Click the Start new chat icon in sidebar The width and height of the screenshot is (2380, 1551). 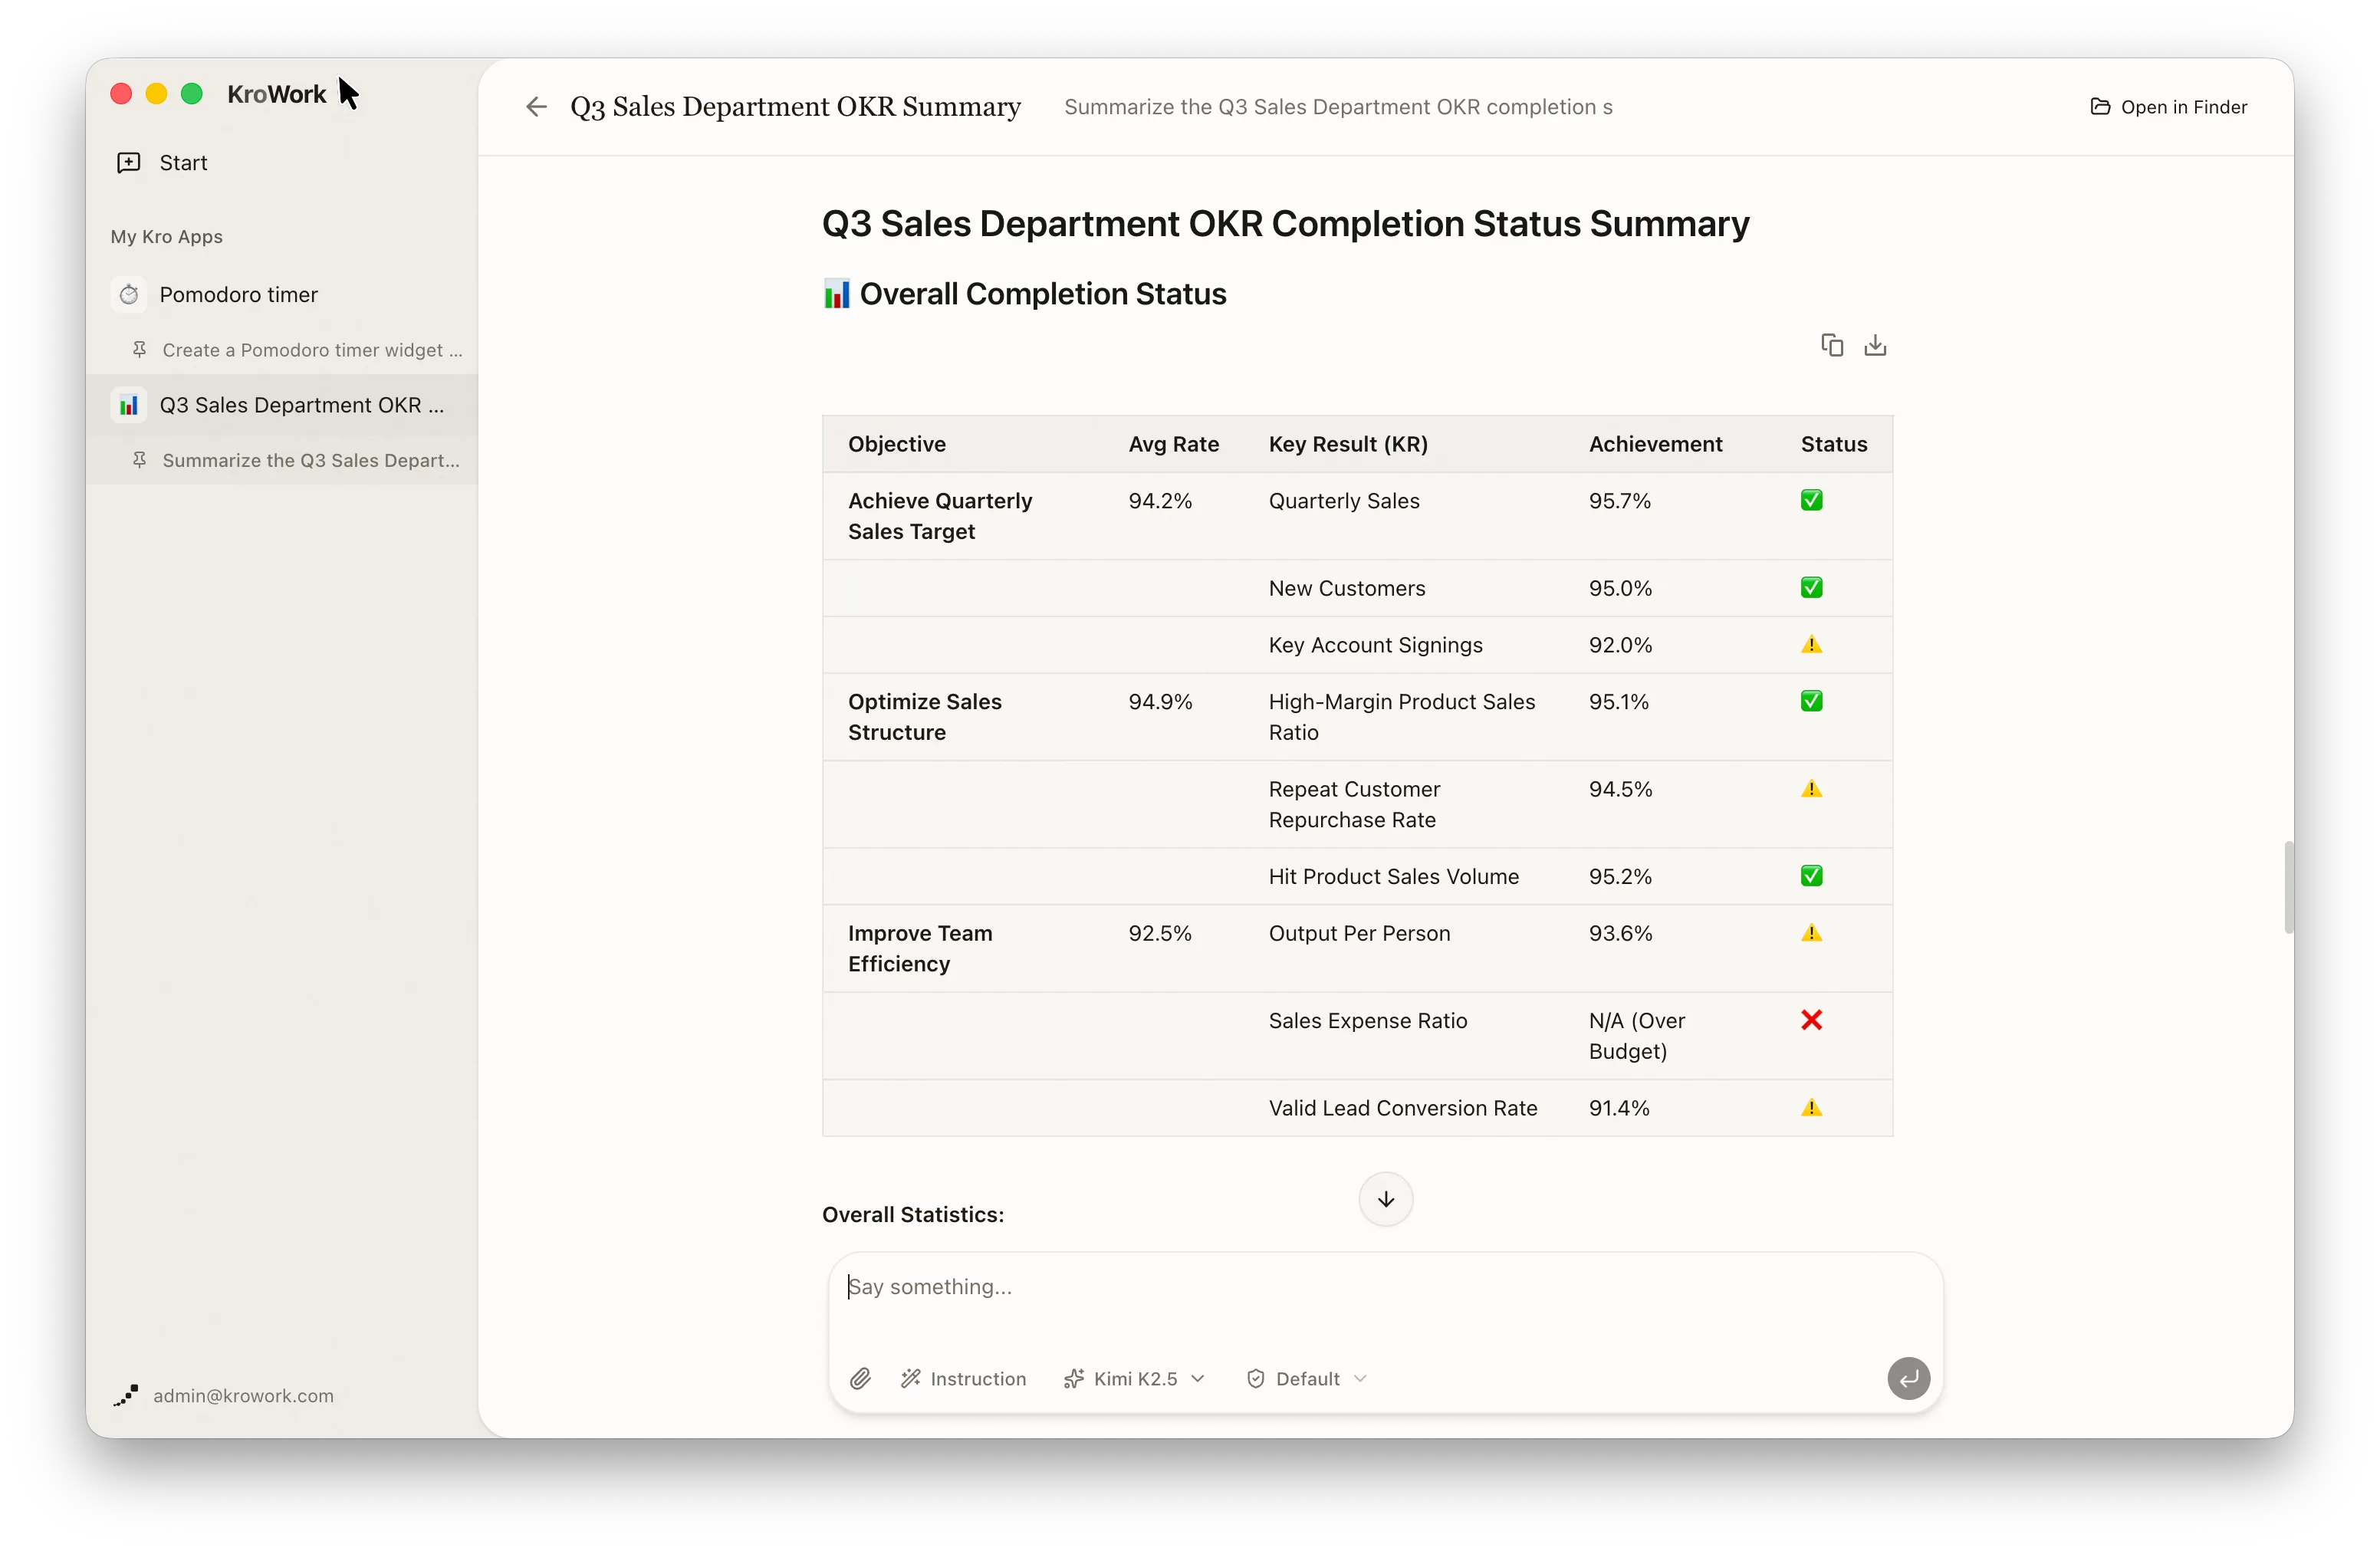tap(129, 163)
